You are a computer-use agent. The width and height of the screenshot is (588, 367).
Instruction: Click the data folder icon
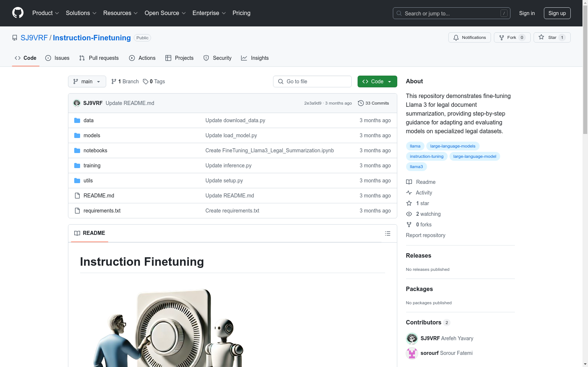click(77, 120)
